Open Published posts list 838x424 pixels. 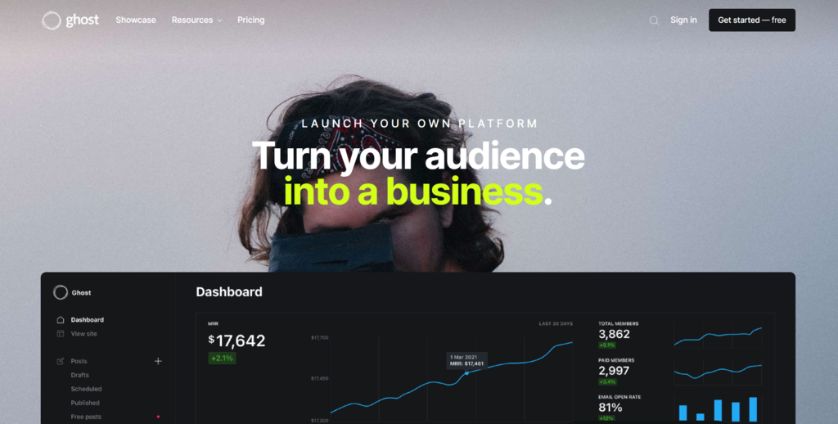(x=85, y=404)
